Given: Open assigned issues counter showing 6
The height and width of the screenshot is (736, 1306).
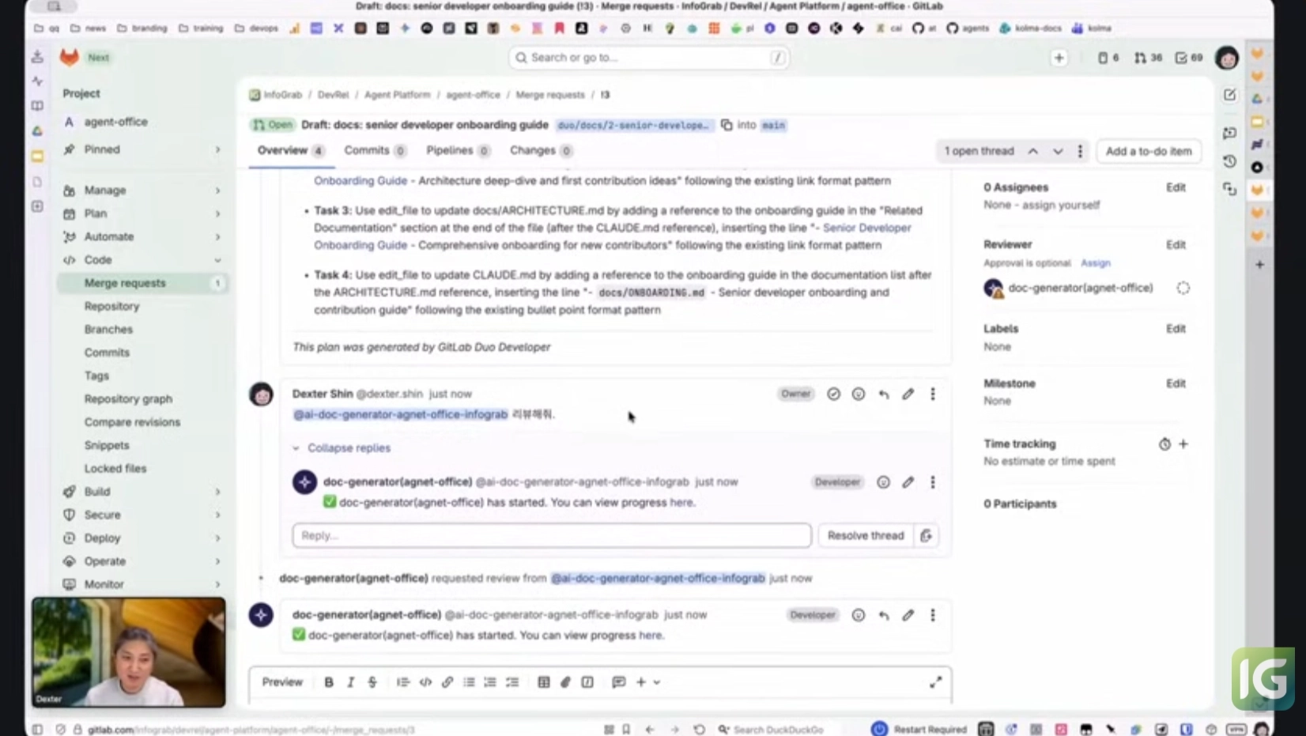Looking at the screenshot, I should click(1108, 58).
